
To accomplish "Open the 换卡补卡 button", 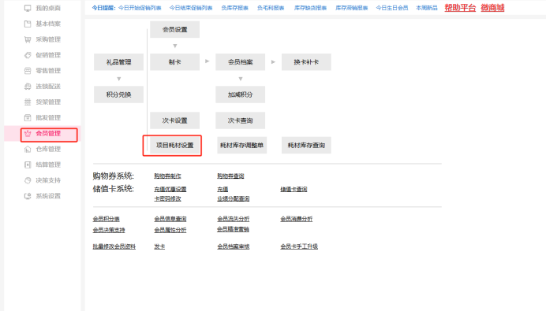I will pyautogui.click(x=306, y=62).
